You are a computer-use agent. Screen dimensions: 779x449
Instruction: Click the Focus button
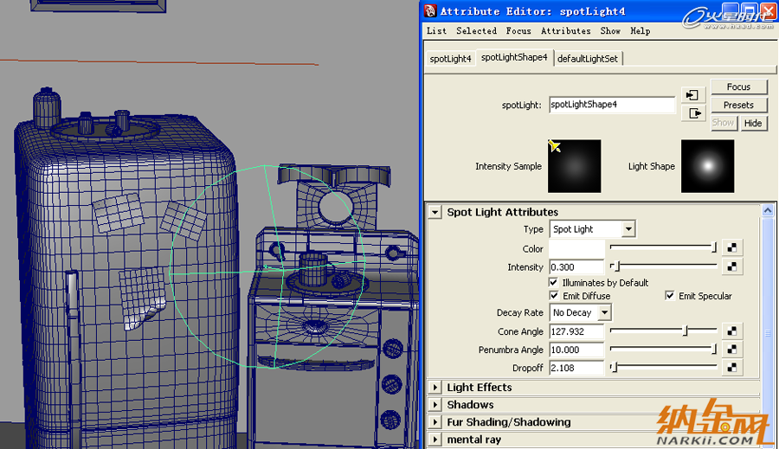click(x=739, y=87)
